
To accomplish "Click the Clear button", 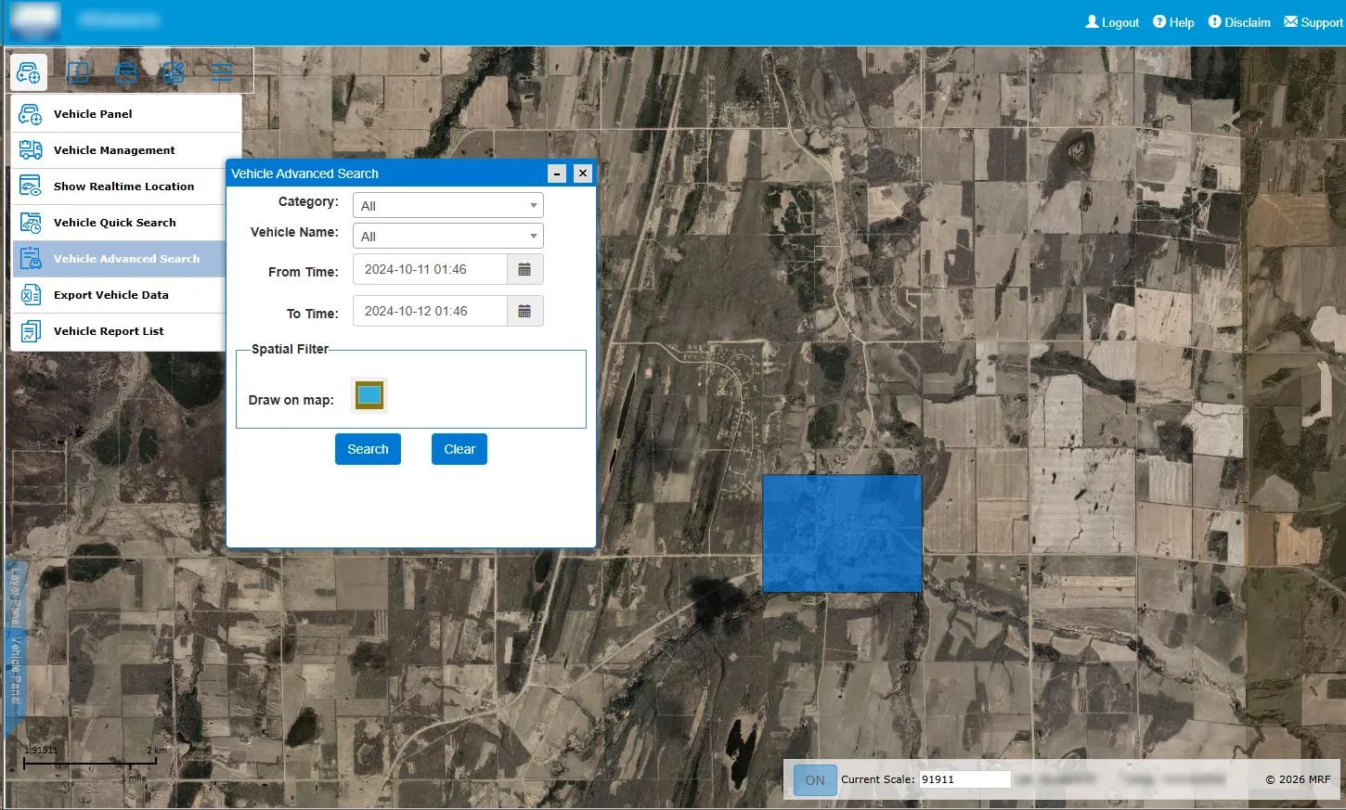I will click(459, 449).
